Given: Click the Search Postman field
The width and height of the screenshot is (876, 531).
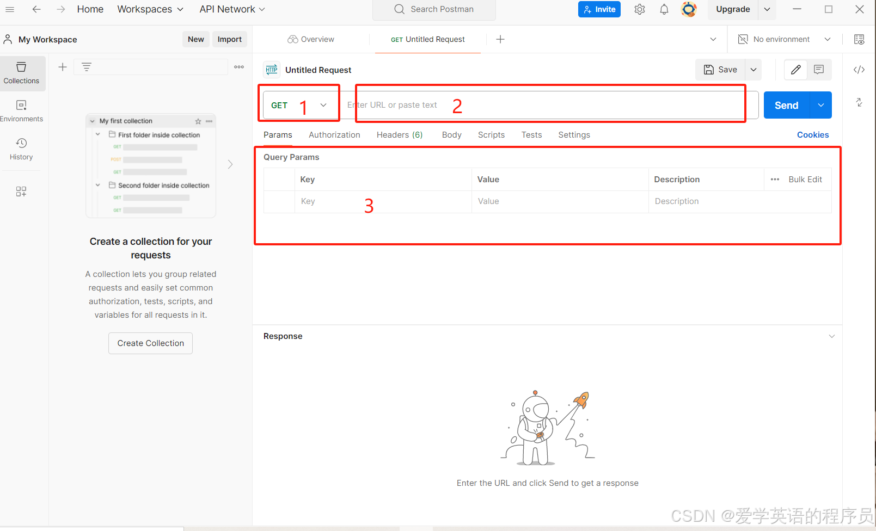Looking at the screenshot, I should coord(434,9).
